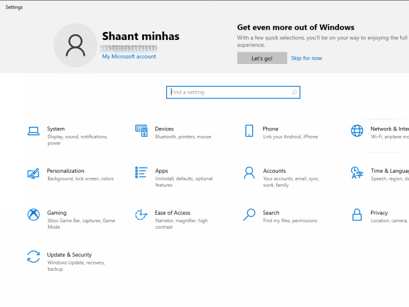Click 'Find my files, permissions' description
This screenshot has width=409, height=307.
[x=290, y=221]
